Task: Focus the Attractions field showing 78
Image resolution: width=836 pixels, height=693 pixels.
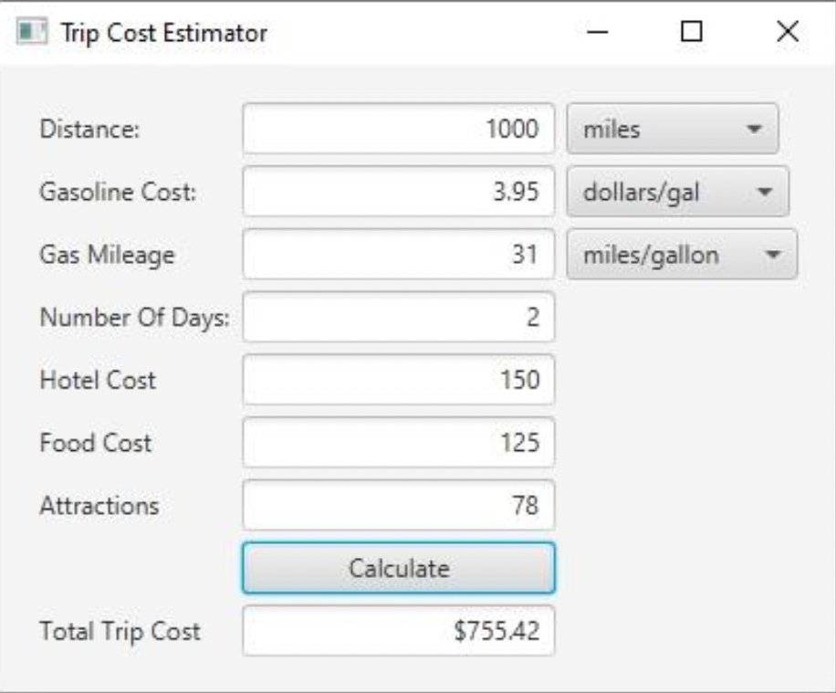Action: [398, 505]
